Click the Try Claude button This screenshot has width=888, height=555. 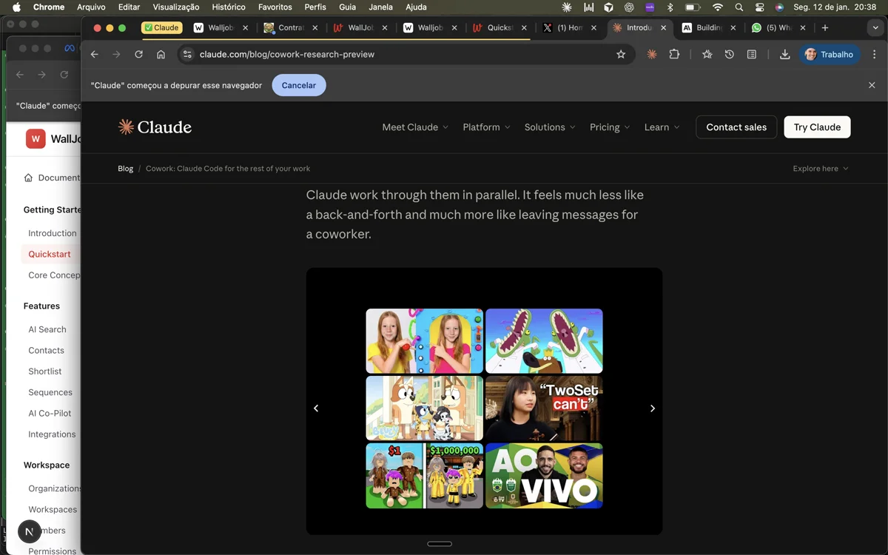click(817, 127)
